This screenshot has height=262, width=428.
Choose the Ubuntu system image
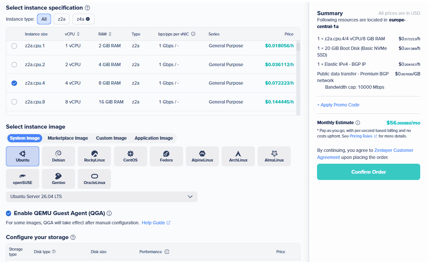coord(23,156)
